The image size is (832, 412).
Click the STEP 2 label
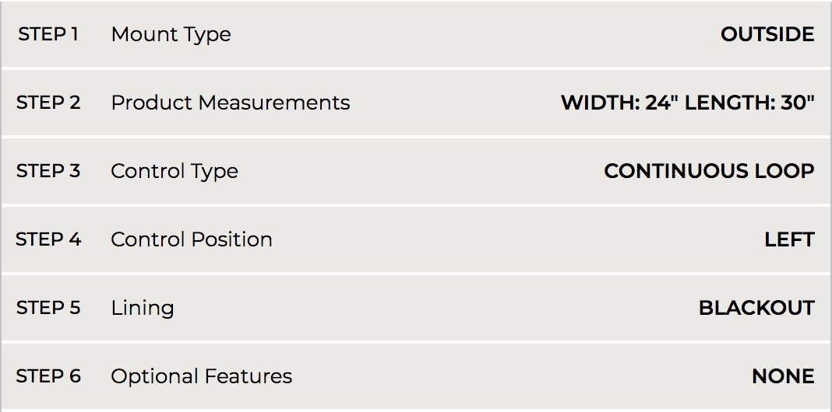[x=48, y=103]
